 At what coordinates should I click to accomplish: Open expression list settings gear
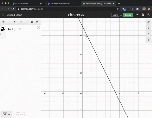[32, 22]
